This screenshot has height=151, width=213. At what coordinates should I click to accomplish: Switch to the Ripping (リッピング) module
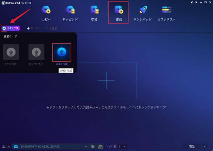point(70,13)
